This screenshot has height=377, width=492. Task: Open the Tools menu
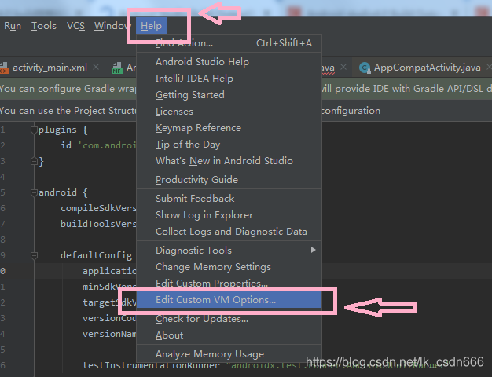click(x=43, y=26)
